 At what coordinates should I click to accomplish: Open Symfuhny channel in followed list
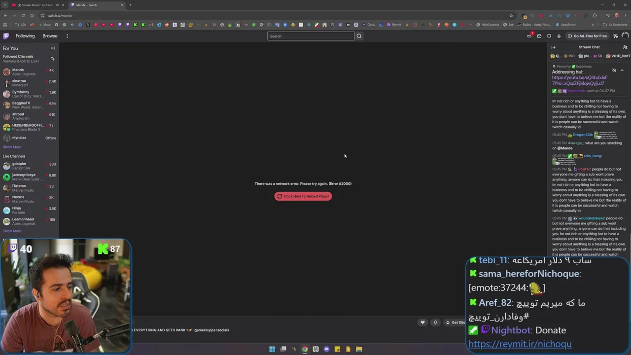[30, 94]
